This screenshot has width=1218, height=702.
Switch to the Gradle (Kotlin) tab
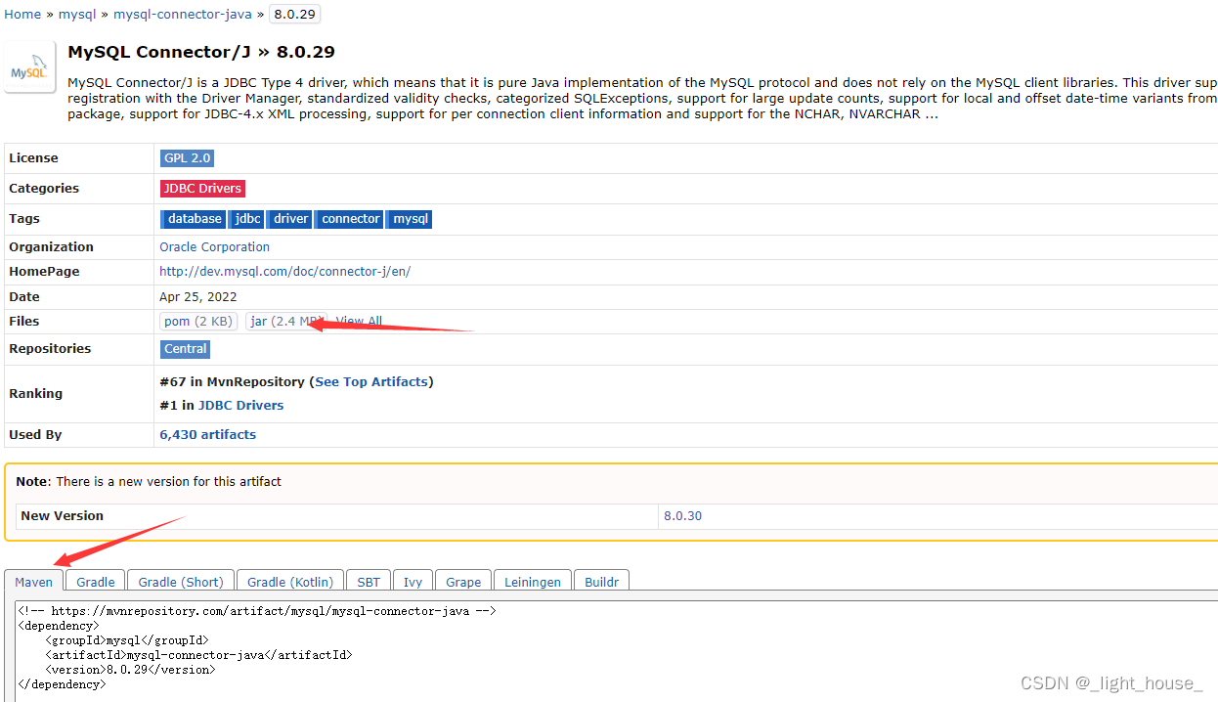290,581
